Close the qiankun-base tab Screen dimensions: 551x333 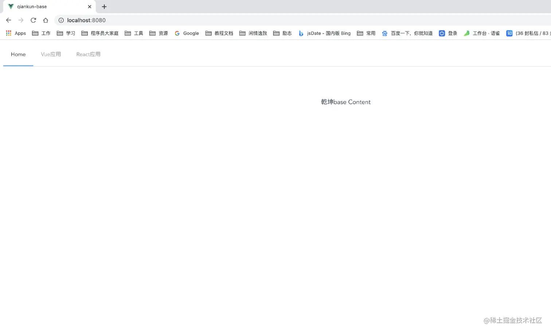tap(90, 7)
